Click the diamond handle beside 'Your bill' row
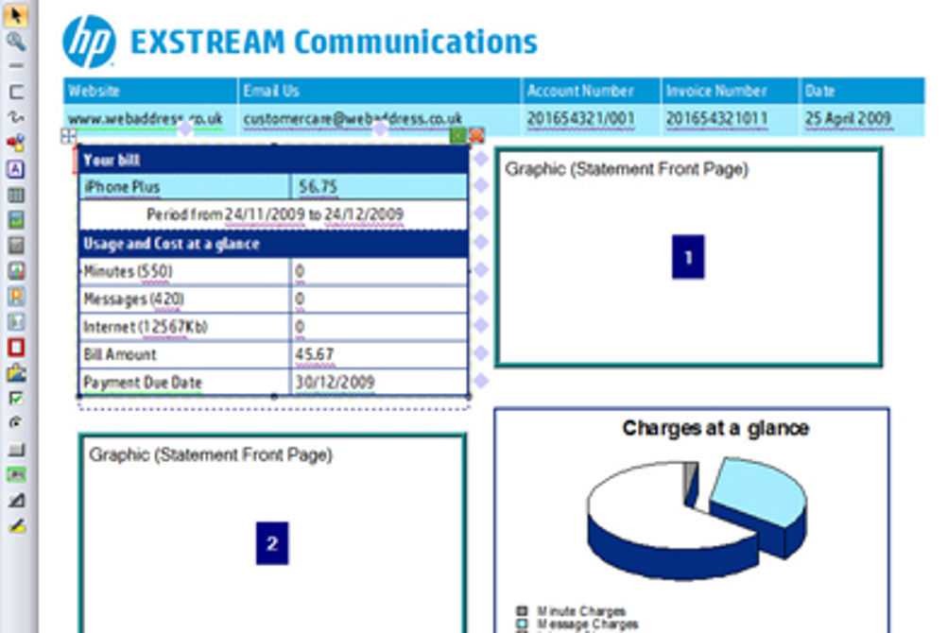The height and width of the screenshot is (633, 947). click(x=481, y=159)
